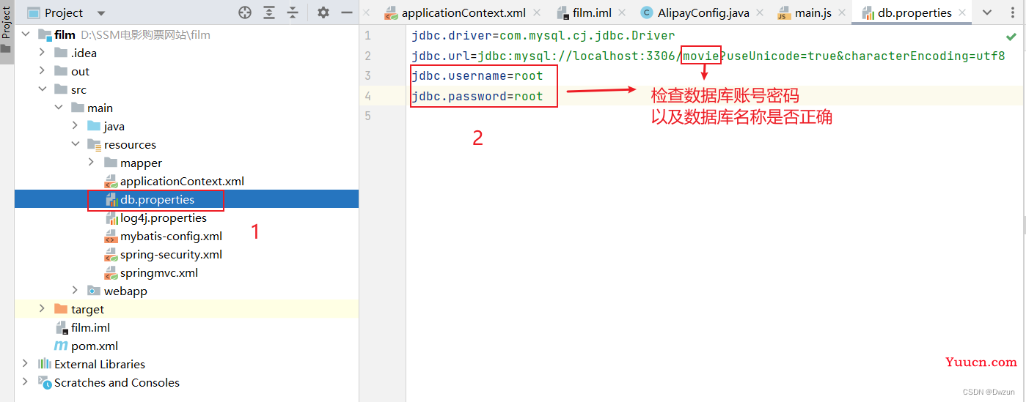Collapse the resources folder

click(76, 144)
